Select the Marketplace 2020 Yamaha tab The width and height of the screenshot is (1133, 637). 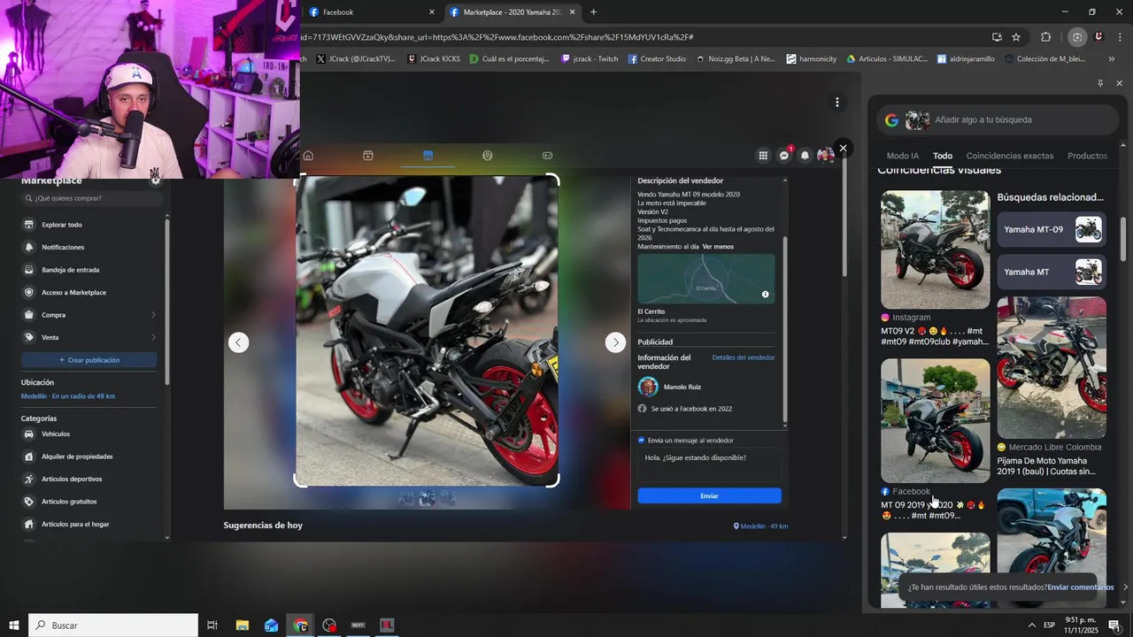(513, 12)
